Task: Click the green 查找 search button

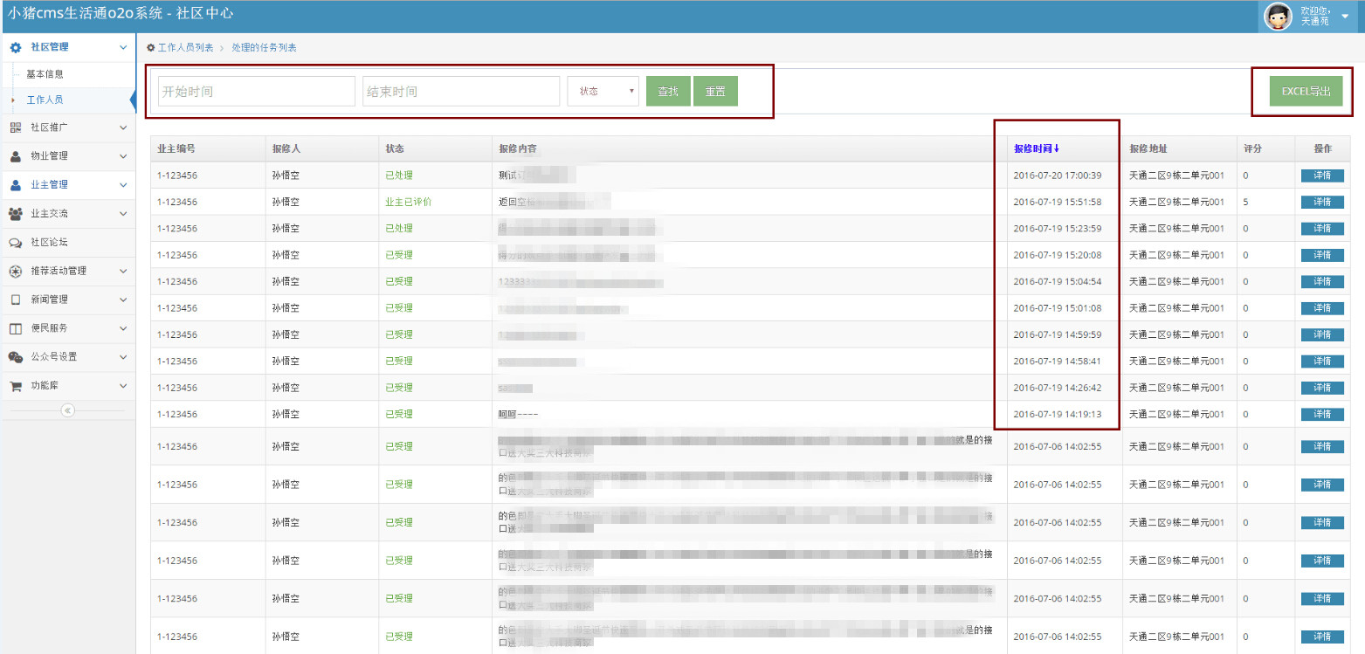Action: [668, 92]
